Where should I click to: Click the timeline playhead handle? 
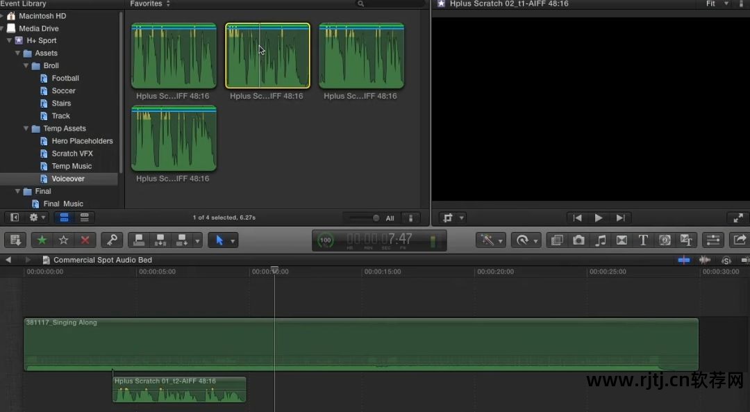(x=274, y=270)
